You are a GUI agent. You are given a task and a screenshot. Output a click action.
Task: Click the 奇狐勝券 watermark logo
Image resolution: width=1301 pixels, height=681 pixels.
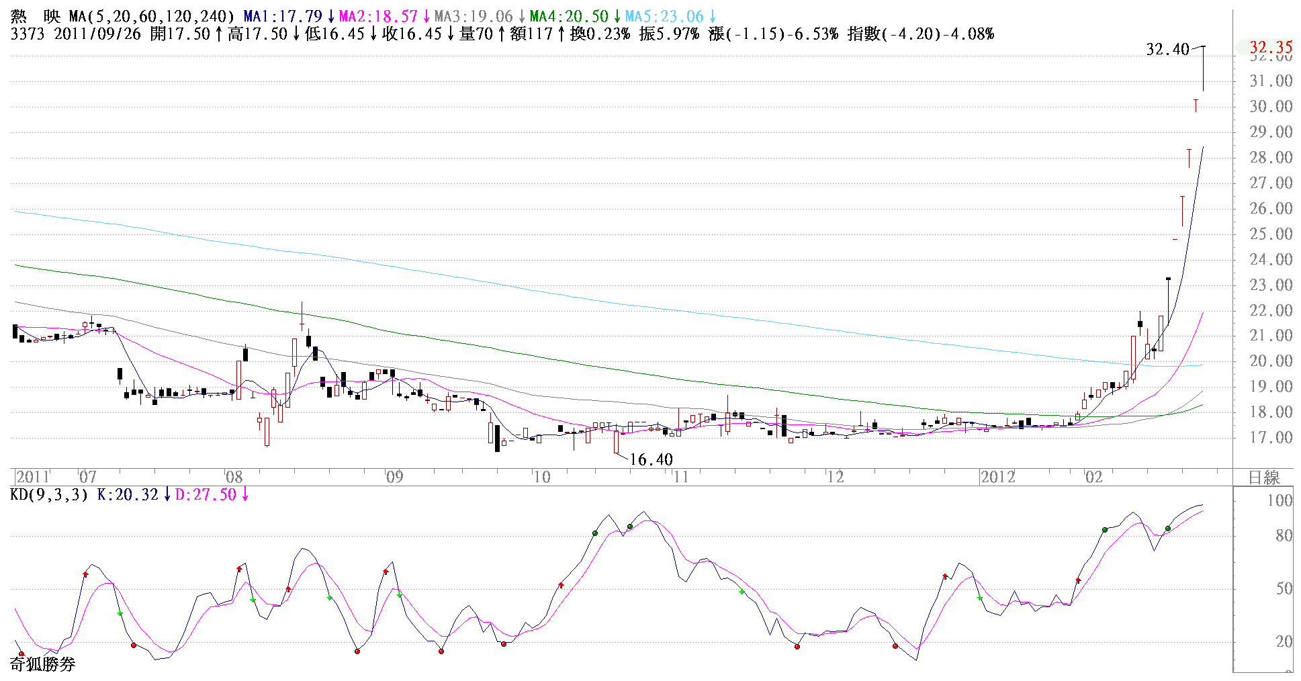[42, 664]
